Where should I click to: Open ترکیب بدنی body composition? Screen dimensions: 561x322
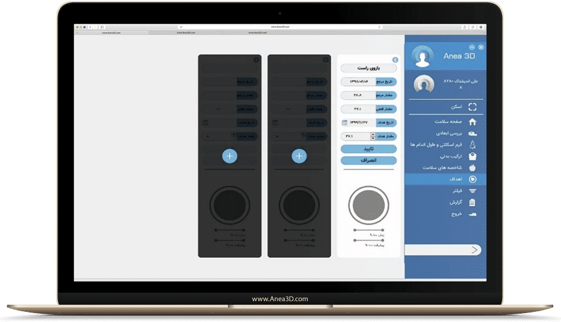pyautogui.click(x=446, y=156)
